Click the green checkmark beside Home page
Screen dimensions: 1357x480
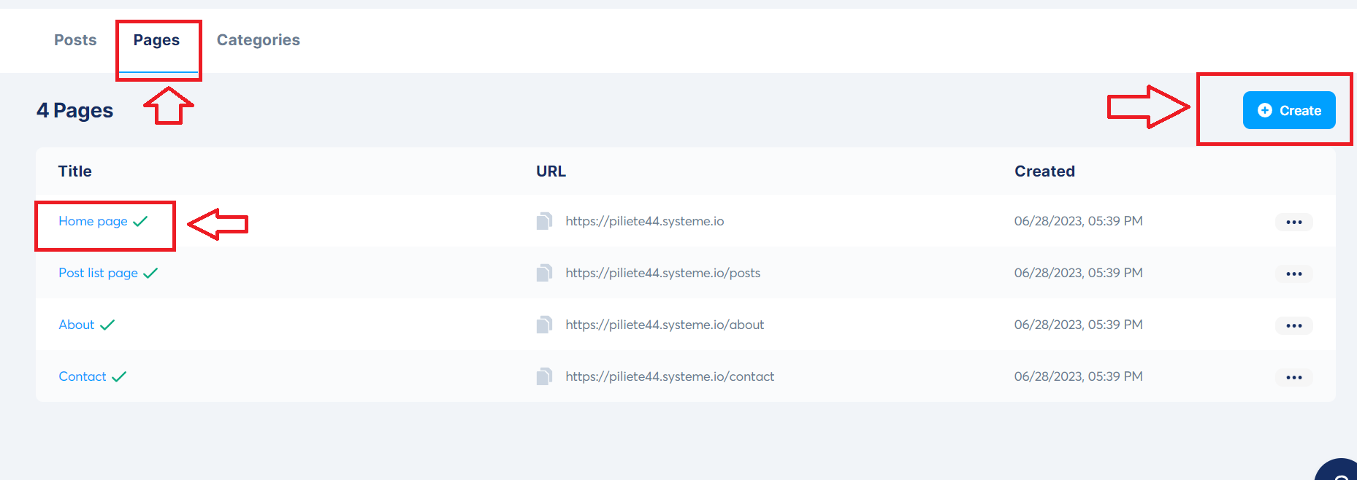click(140, 221)
